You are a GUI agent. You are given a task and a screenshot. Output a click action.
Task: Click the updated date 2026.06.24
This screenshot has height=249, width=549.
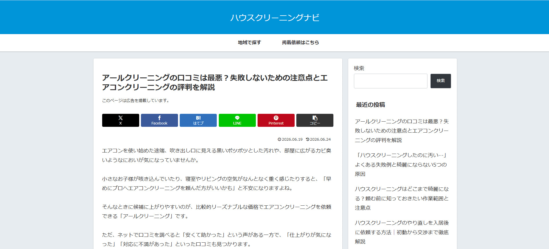click(318, 139)
